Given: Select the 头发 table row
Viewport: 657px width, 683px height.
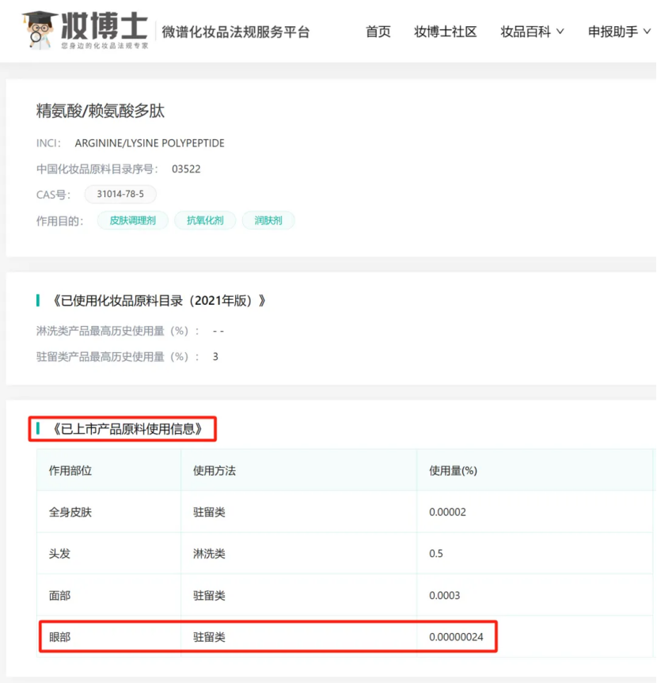Looking at the screenshot, I should tap(60, 553).
